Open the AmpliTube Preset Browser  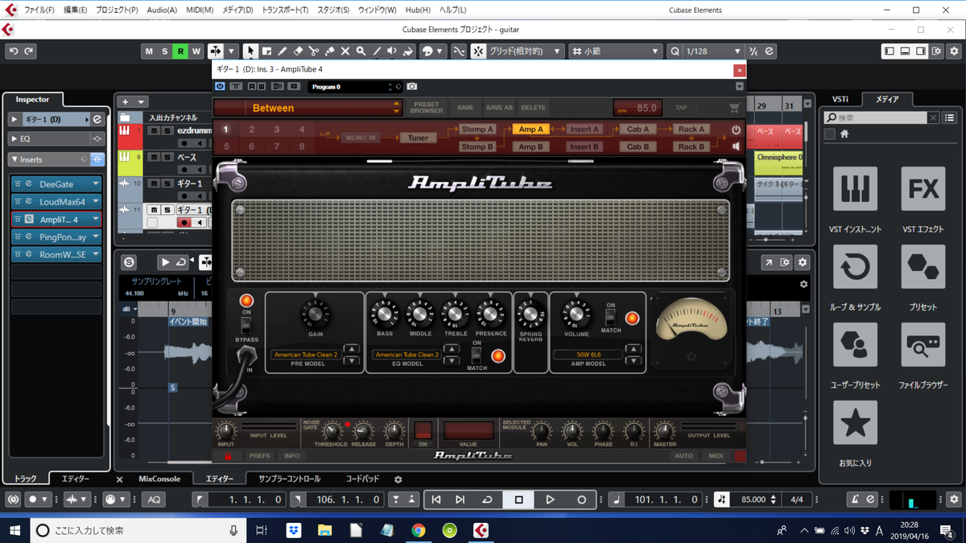pos(427,107)
